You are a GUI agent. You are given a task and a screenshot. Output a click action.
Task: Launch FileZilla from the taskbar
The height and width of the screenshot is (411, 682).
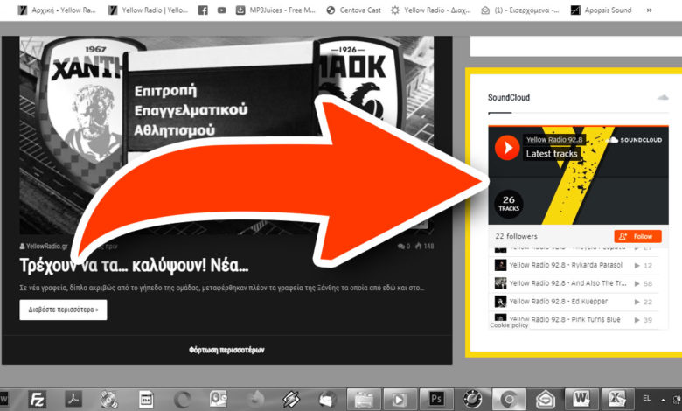pyautogui.click(x=38, y=399)
